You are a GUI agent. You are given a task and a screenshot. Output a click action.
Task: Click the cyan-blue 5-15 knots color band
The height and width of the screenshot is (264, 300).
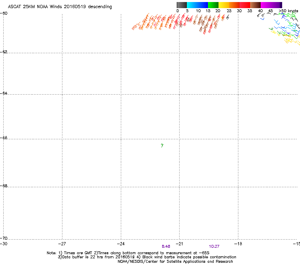[197, 5]
